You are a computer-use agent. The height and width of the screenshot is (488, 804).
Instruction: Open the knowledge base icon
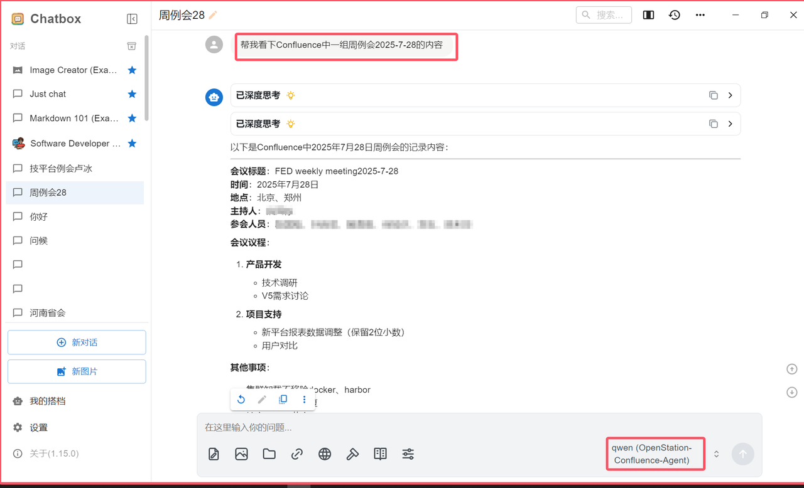click(380, 454)
